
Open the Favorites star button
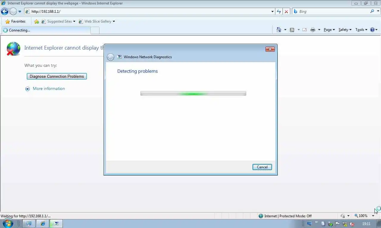pyautogui.click(x=15, y=21)
